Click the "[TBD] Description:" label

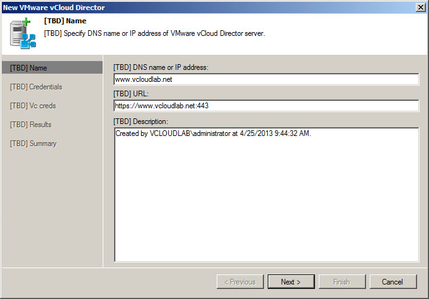[x=141, y=121]
